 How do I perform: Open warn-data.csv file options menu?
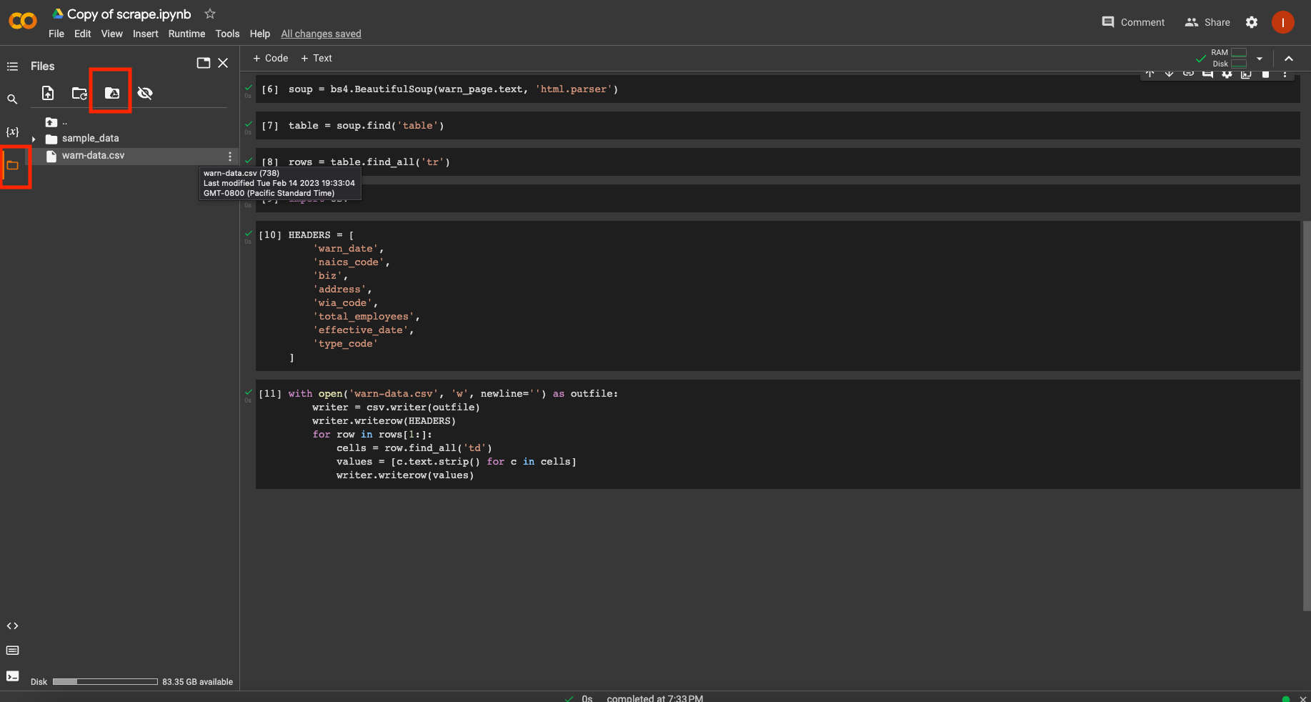(230, 156)
